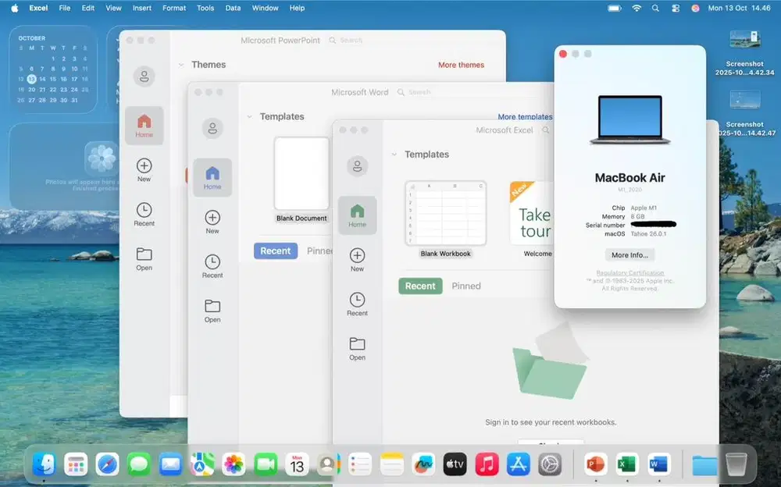Viewport: 781px width, 487px height.
Task: Click the Regulatory Certification link
Action: click(629, 273)
